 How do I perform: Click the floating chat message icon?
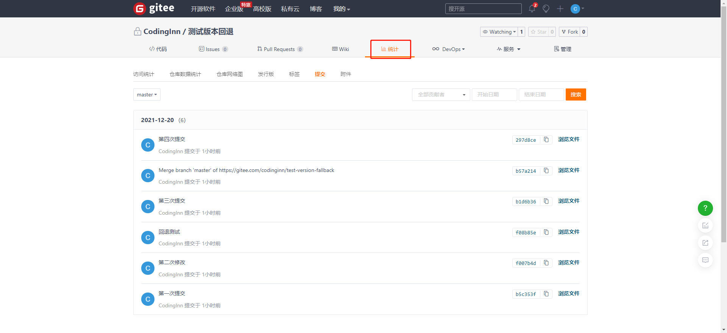(705, 260)
